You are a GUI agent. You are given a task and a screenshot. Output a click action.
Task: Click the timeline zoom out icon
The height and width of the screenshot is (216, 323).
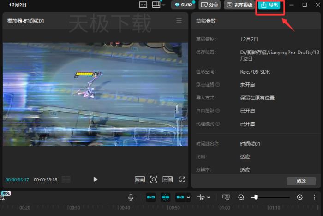241,197
